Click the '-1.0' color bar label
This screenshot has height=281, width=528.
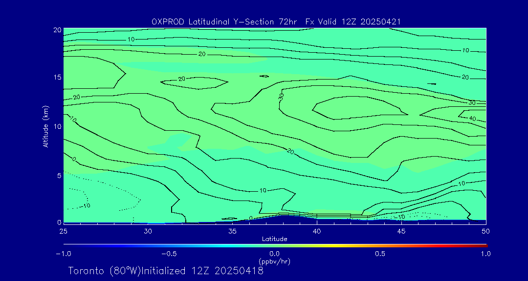click(x=63, y=254)
